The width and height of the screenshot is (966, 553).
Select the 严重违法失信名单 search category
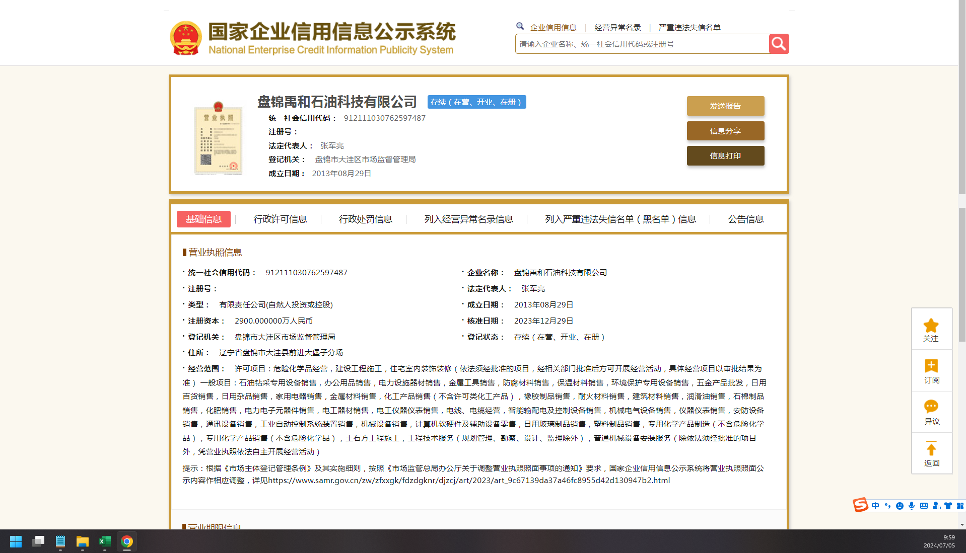[x=689, y=27]
